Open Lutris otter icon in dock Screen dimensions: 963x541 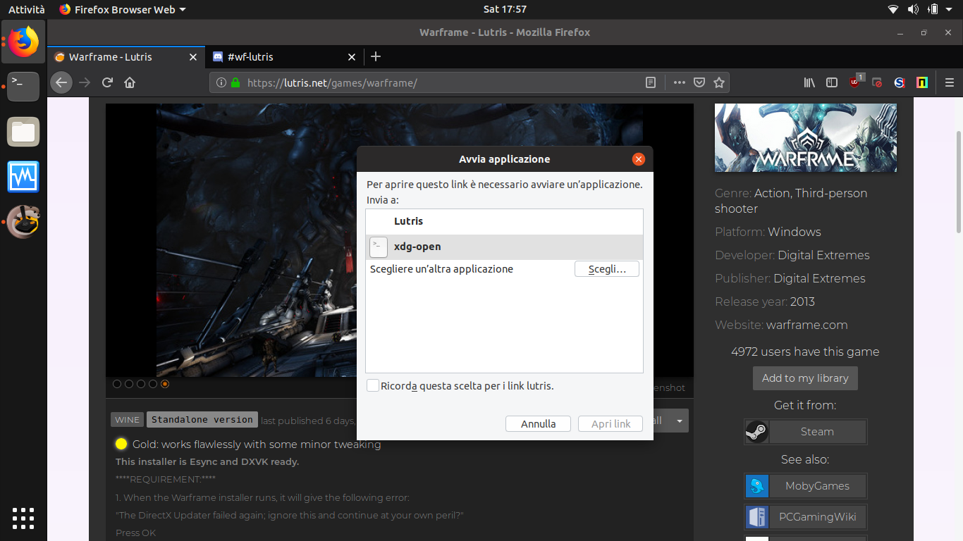(23, 222)
